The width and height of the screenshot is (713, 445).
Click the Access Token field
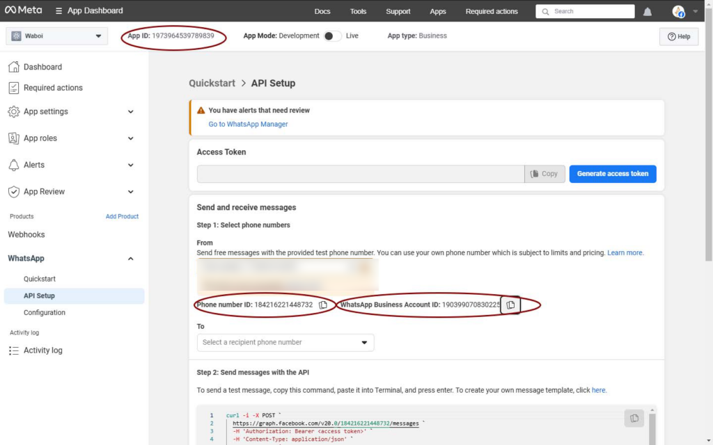point(361,173)
